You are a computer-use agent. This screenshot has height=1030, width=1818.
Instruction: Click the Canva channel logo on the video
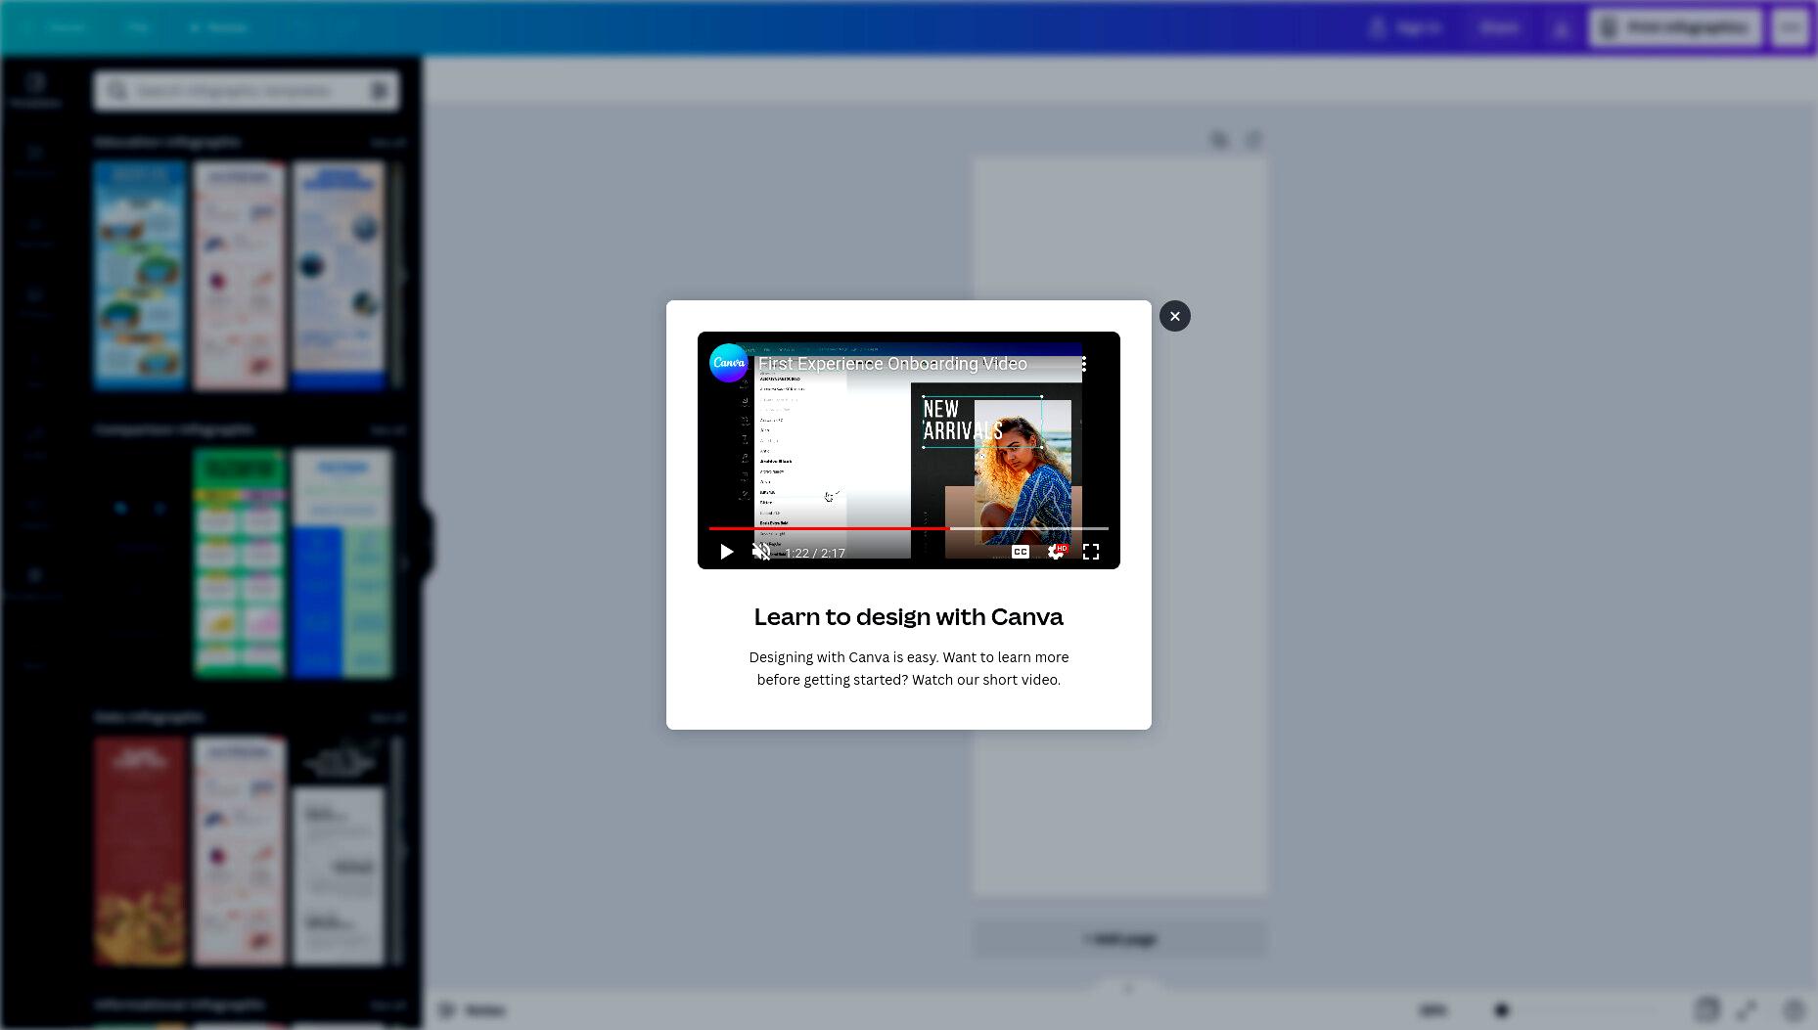coord(728,363)
